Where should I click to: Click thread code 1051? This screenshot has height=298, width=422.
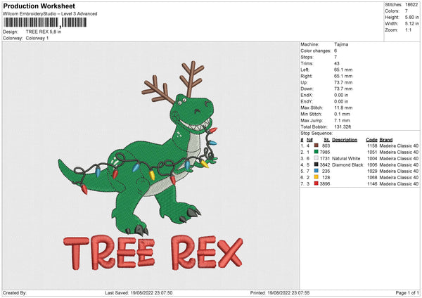click(x=372, y=153)
